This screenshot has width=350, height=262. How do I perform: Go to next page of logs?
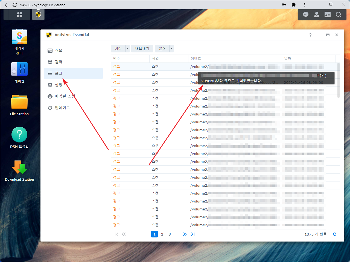click(x=185, y=234)
